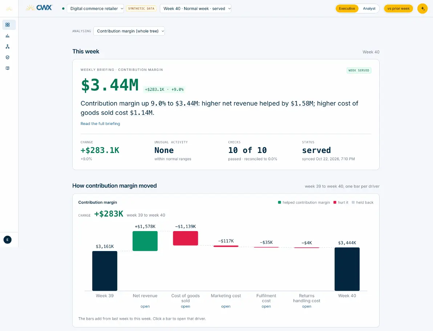Click the $3,161K bar label
Image resolution: width=433 pixels, height=331 pixels.
(105, 246)
